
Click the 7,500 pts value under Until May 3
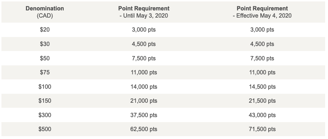tap(144, 58)
